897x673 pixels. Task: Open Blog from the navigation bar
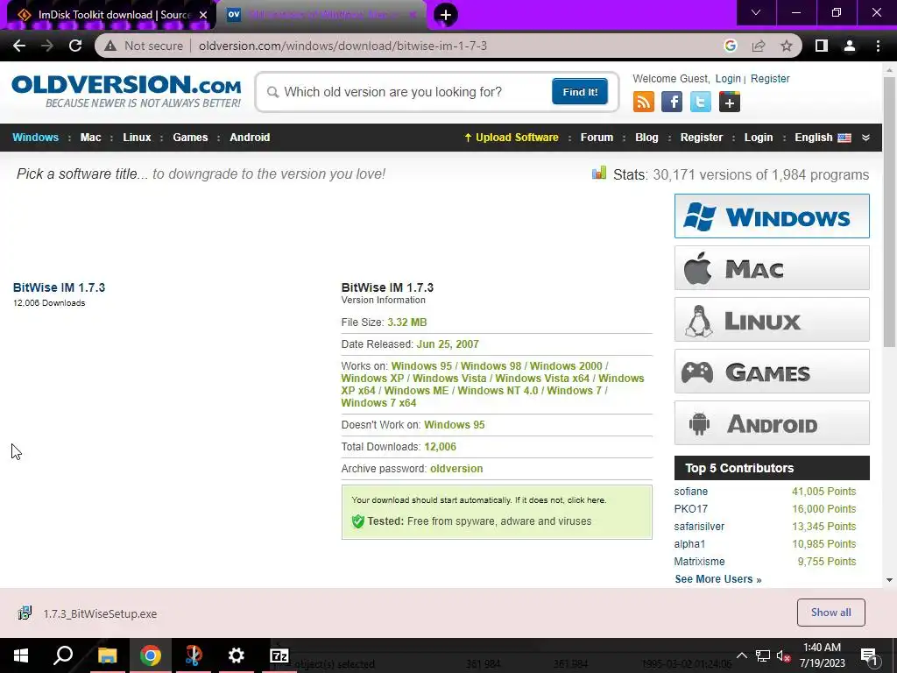(646, 138)
